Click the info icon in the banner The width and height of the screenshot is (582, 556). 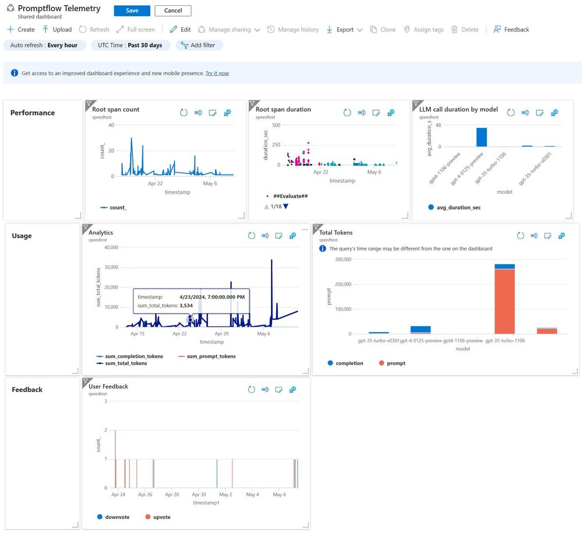[14, 73]
